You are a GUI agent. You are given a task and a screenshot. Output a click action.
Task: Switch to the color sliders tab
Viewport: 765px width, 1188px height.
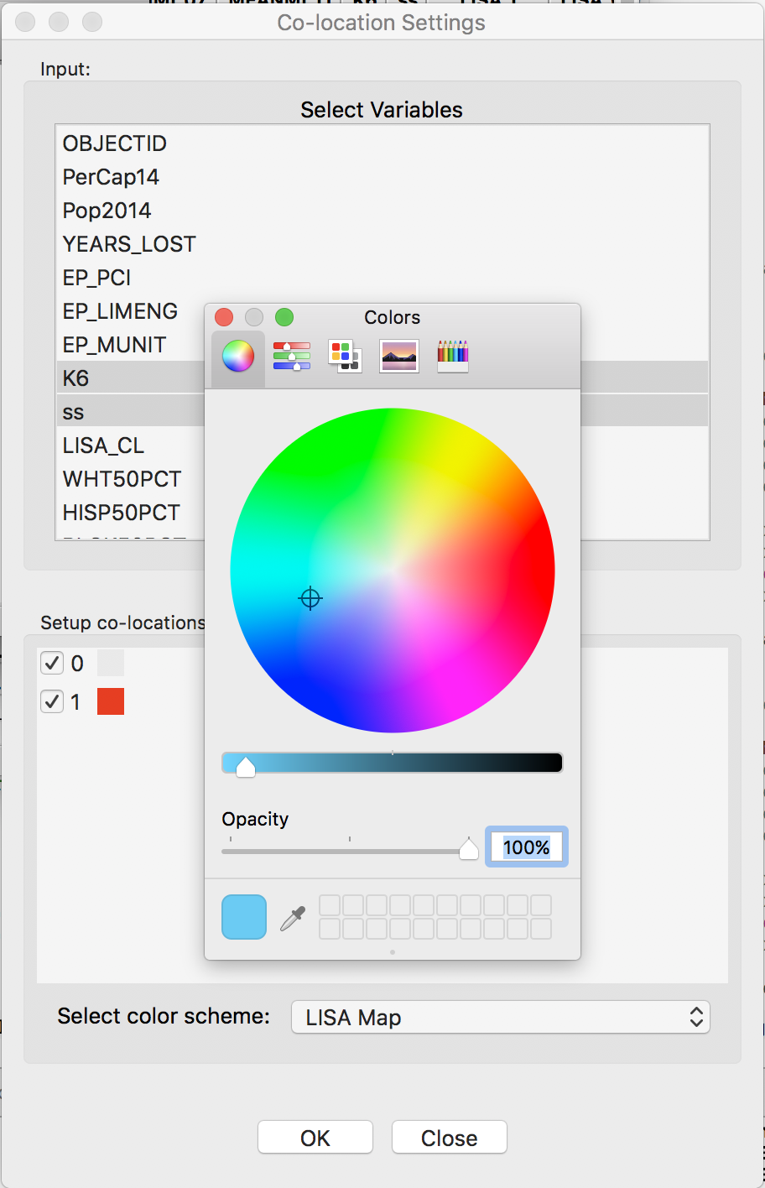coord(292,357)
